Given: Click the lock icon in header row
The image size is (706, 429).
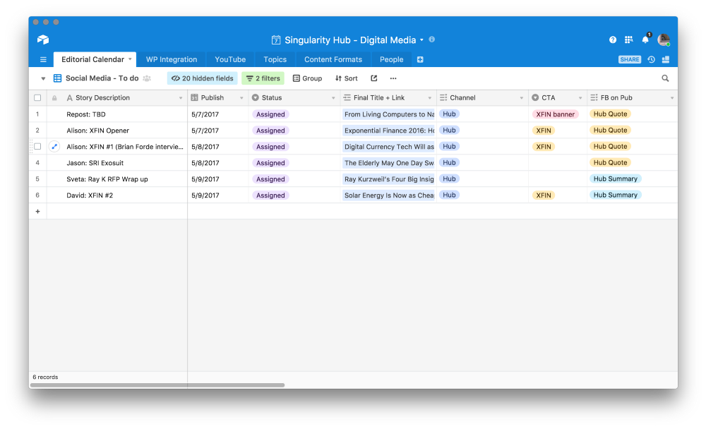Looking at the screenshot, I should [54, 97].
